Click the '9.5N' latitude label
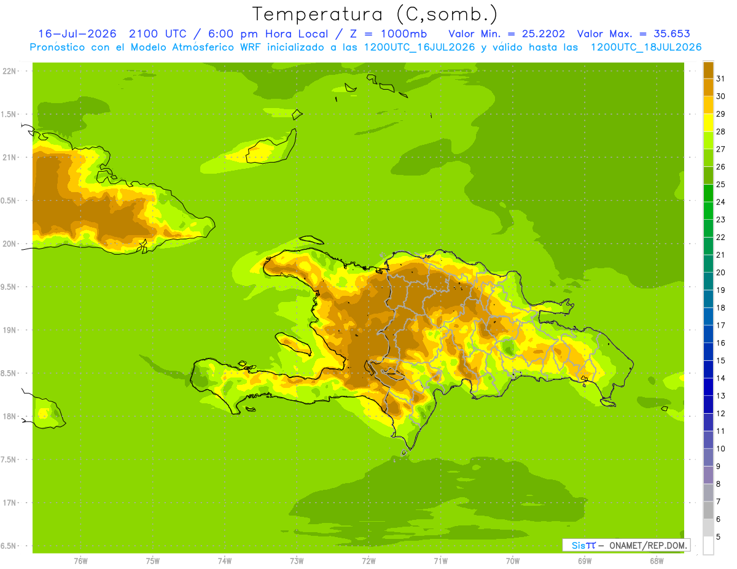The width and height of the screenshot is (737, 569). pos(9,287)
